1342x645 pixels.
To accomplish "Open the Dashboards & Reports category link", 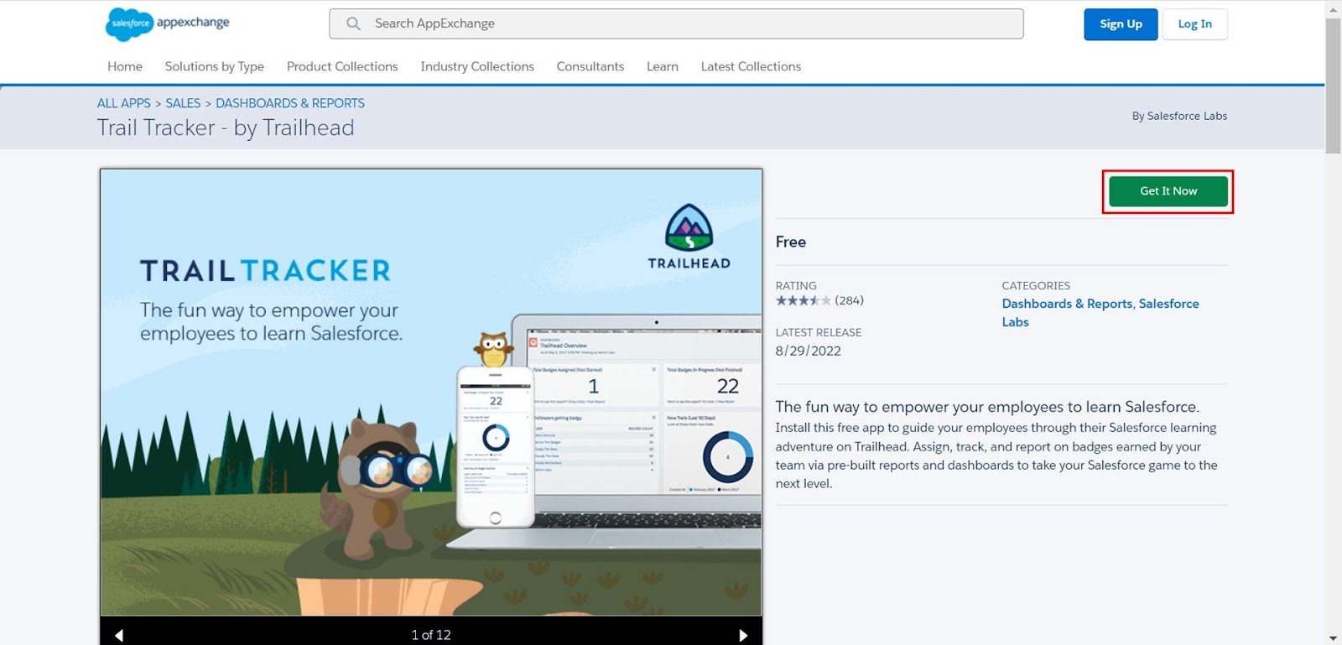I will tap(1067, 304).
